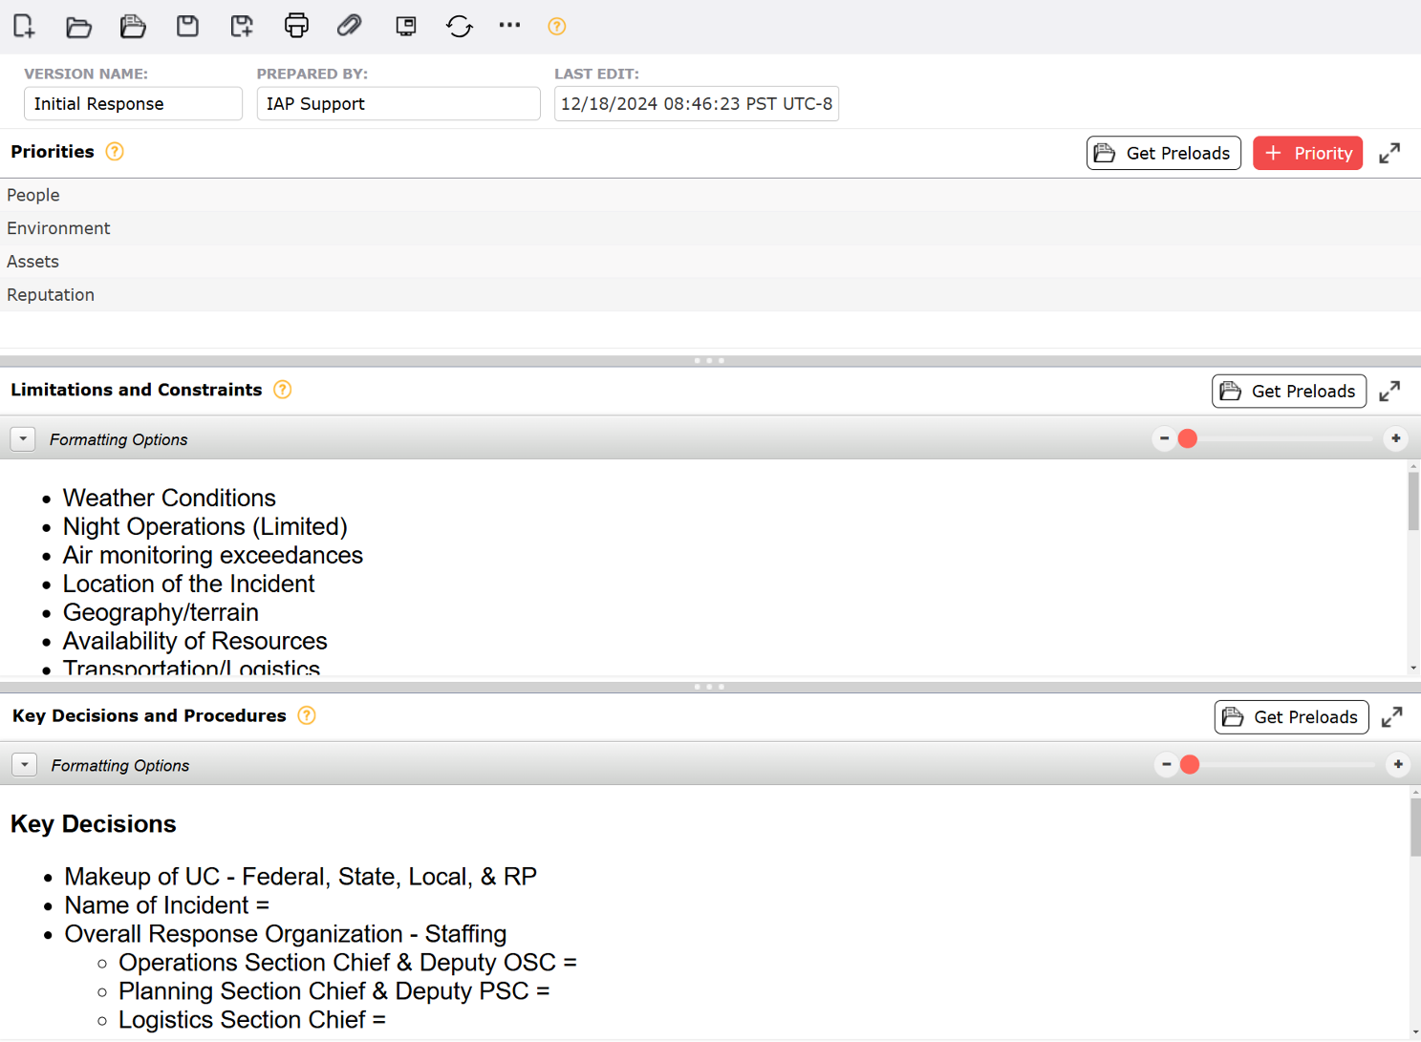Open the more options menu
Viewport: 1421px width, 1042px height.
[x=509, y=26]
